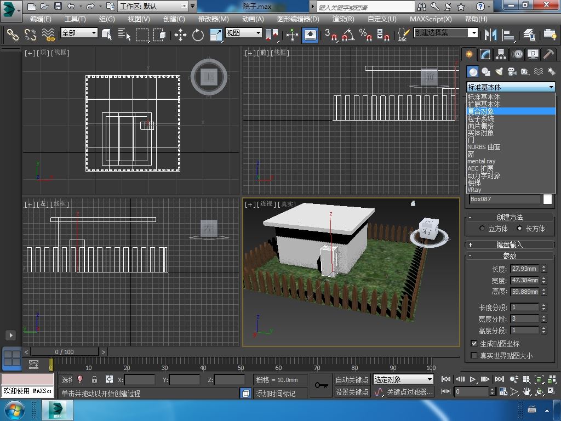Click the Box087 object color swatch

(548, 199)
